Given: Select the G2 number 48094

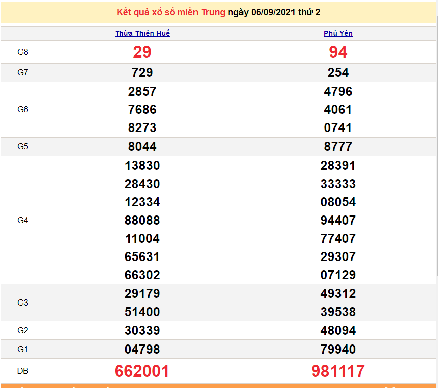Looking at the screenshot, I should pyautogui.click(x=338, y=330).
